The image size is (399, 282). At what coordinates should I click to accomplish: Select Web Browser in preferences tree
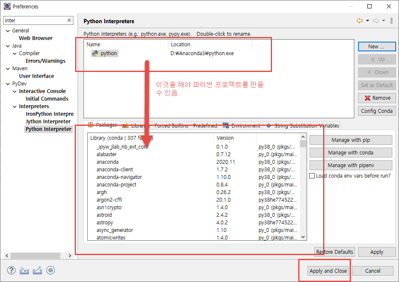pos(35,38)
